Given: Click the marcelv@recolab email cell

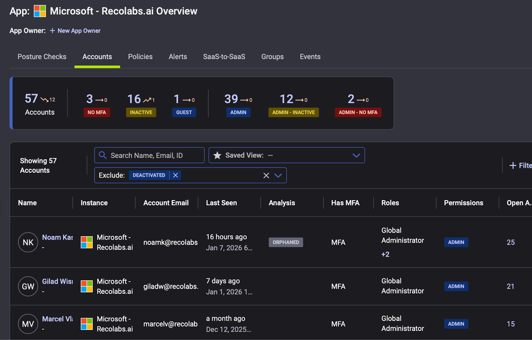Looking at the screenshot, I should click(x=171, y=324).
